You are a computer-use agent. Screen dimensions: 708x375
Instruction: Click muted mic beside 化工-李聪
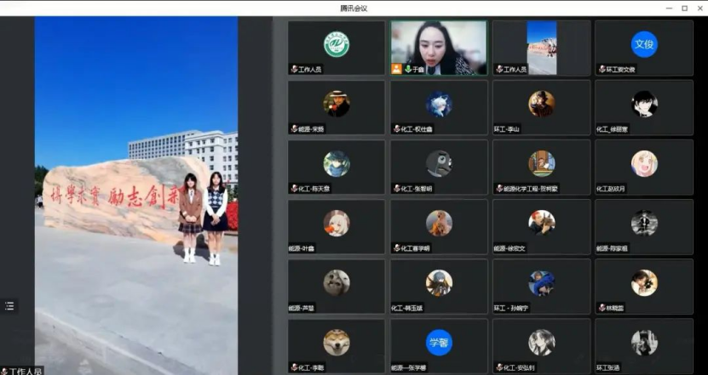[x=294, y=367]
